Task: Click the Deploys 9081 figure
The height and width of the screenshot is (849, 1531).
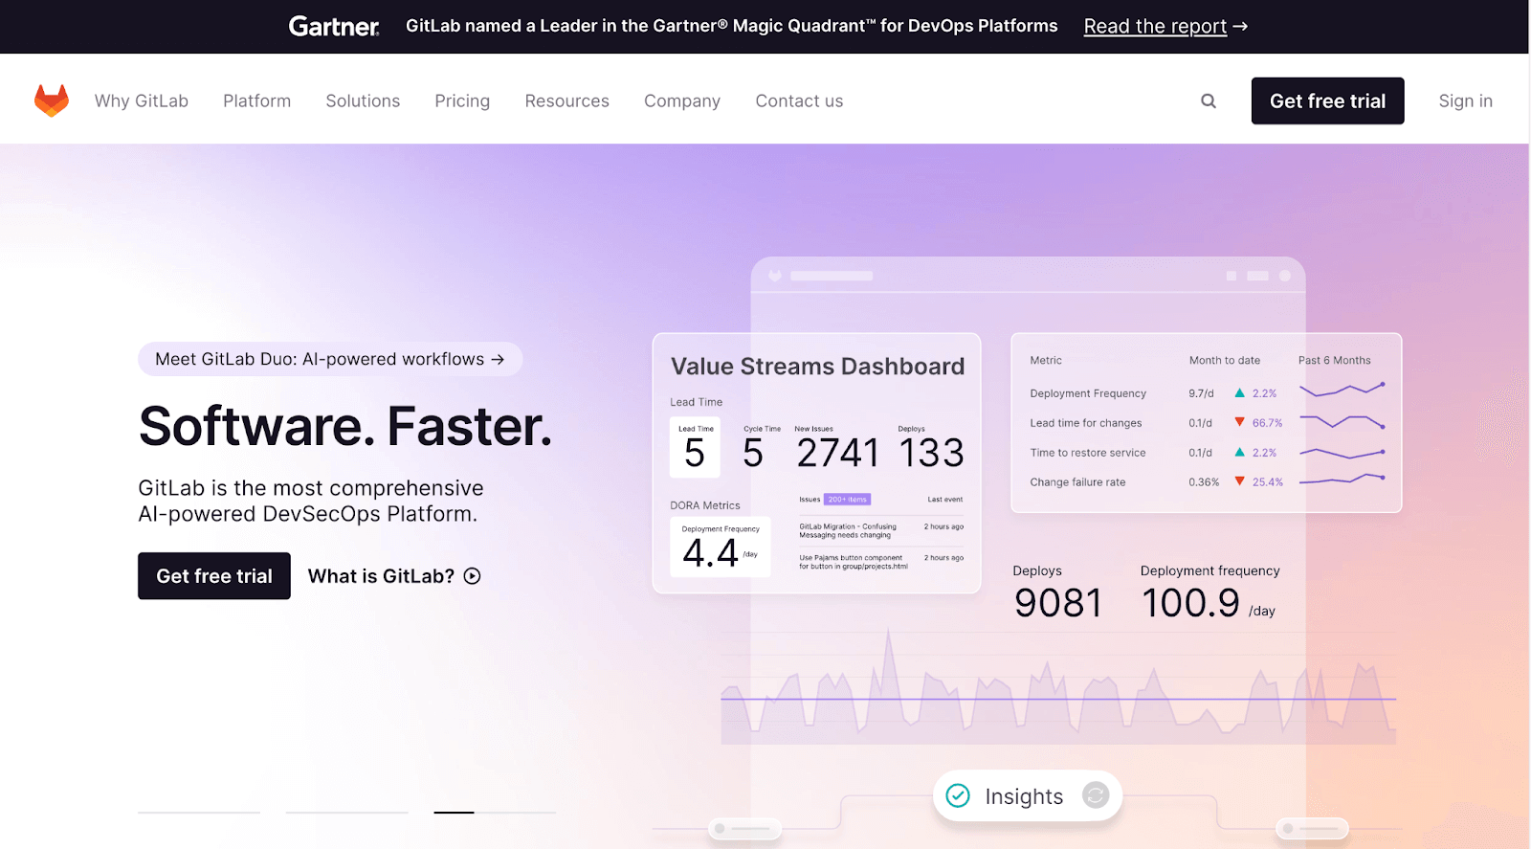Action: pos(1058,603)
